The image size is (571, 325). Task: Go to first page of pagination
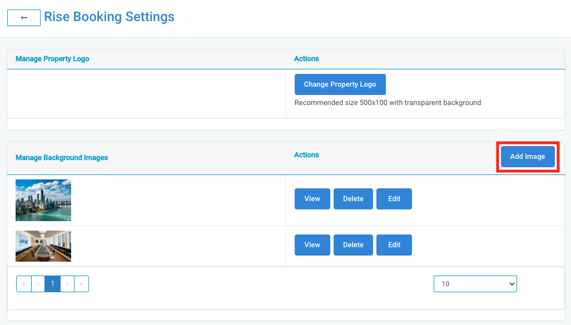click(24, 284)
